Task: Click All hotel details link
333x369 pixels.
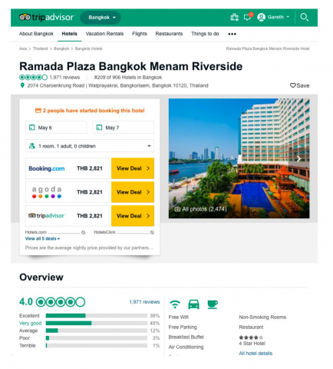Action: click(256, 354)
